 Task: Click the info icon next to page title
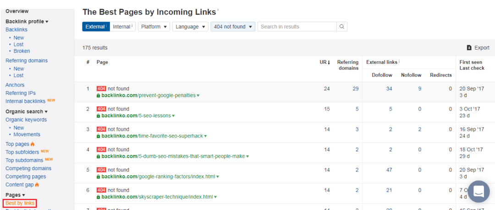218,11
